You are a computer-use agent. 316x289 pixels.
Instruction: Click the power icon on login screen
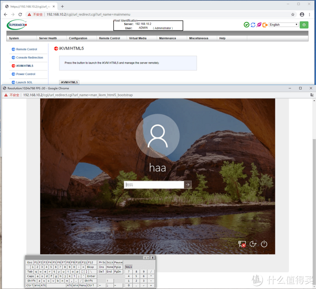click(264, 244)
